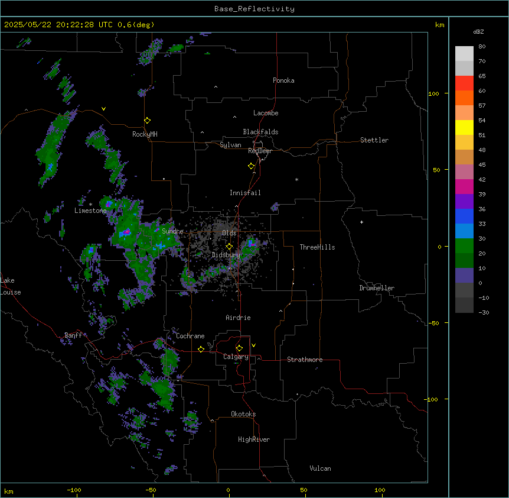Screen dimensions: 509x498
Task: Select the Airdrie label
Action: (239, 318)
